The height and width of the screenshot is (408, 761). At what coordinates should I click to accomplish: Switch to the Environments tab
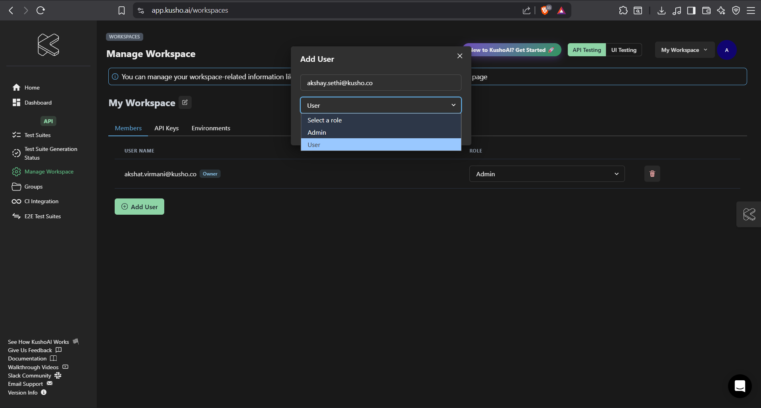click(211, 128)
